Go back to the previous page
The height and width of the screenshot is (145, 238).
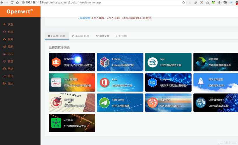pos(2,3)
